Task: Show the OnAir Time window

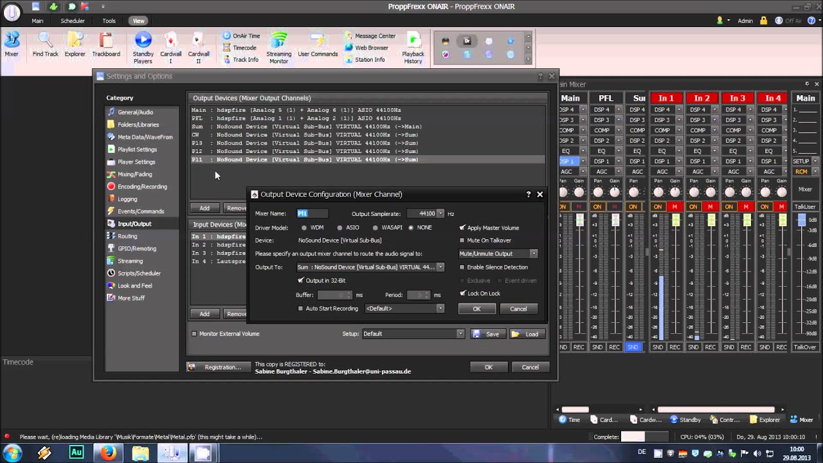Action: click(x=241, y=36)
